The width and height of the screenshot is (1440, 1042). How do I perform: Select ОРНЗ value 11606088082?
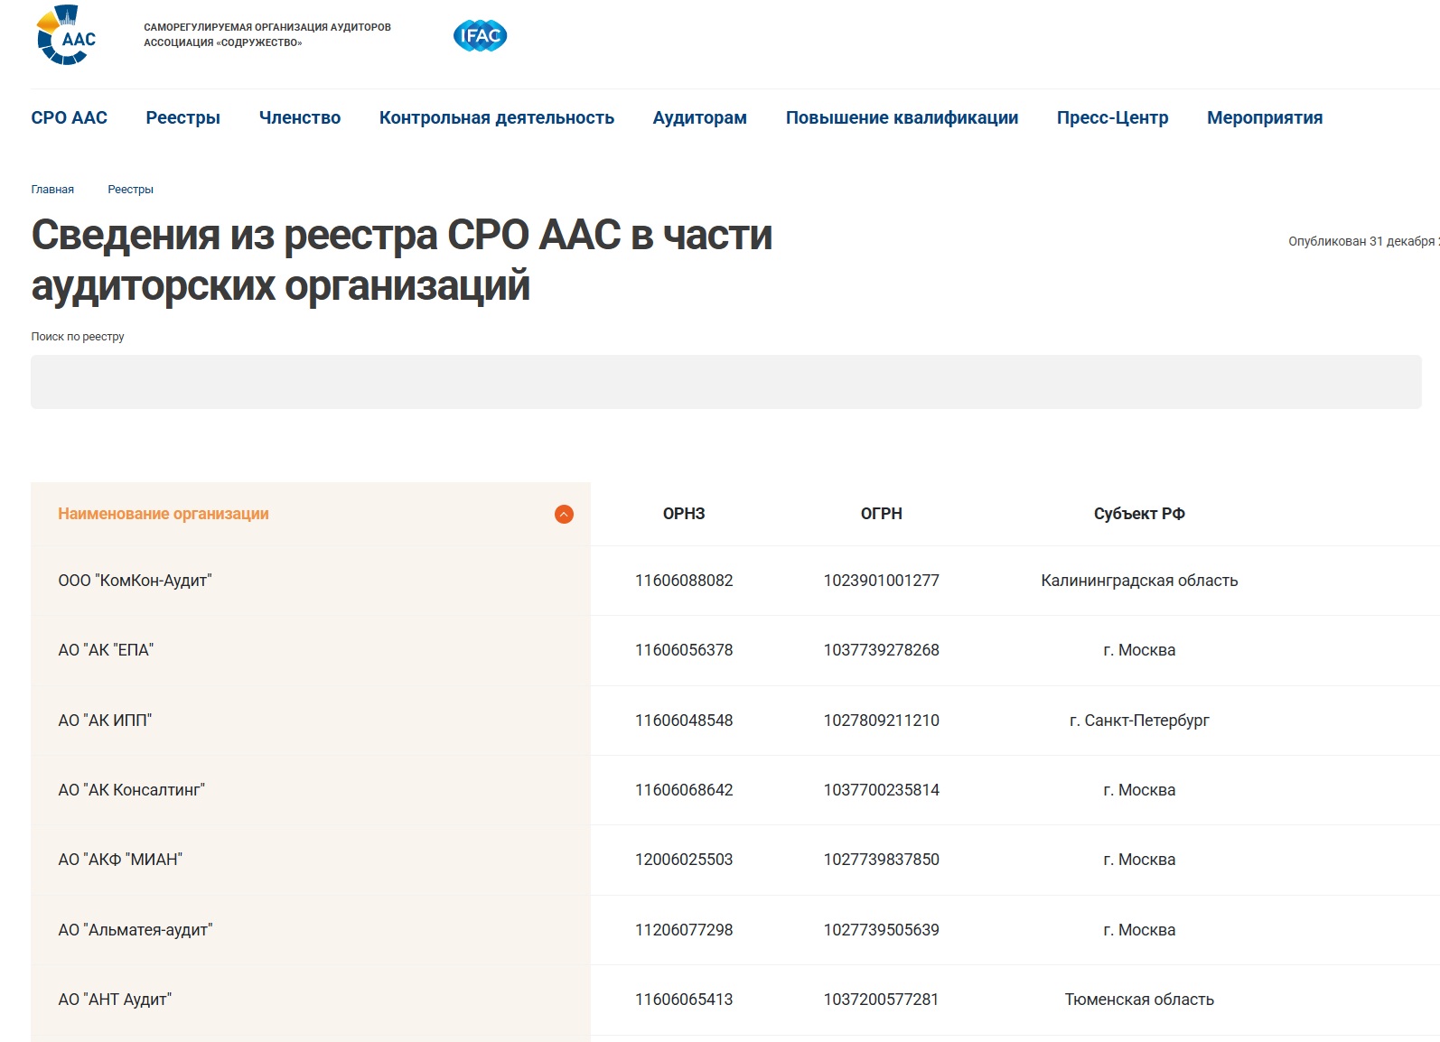(684, 581)
